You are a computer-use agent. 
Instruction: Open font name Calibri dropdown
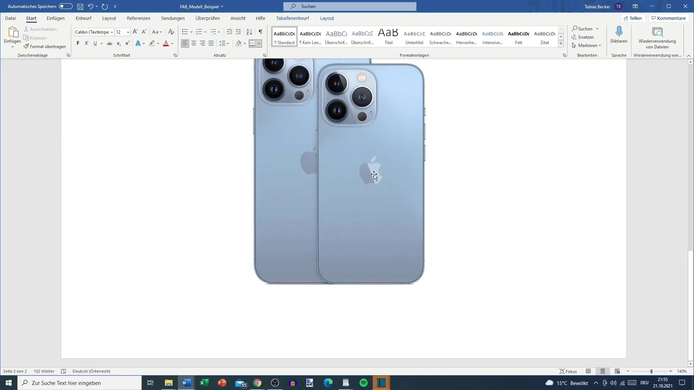click(x=112, y=32)
